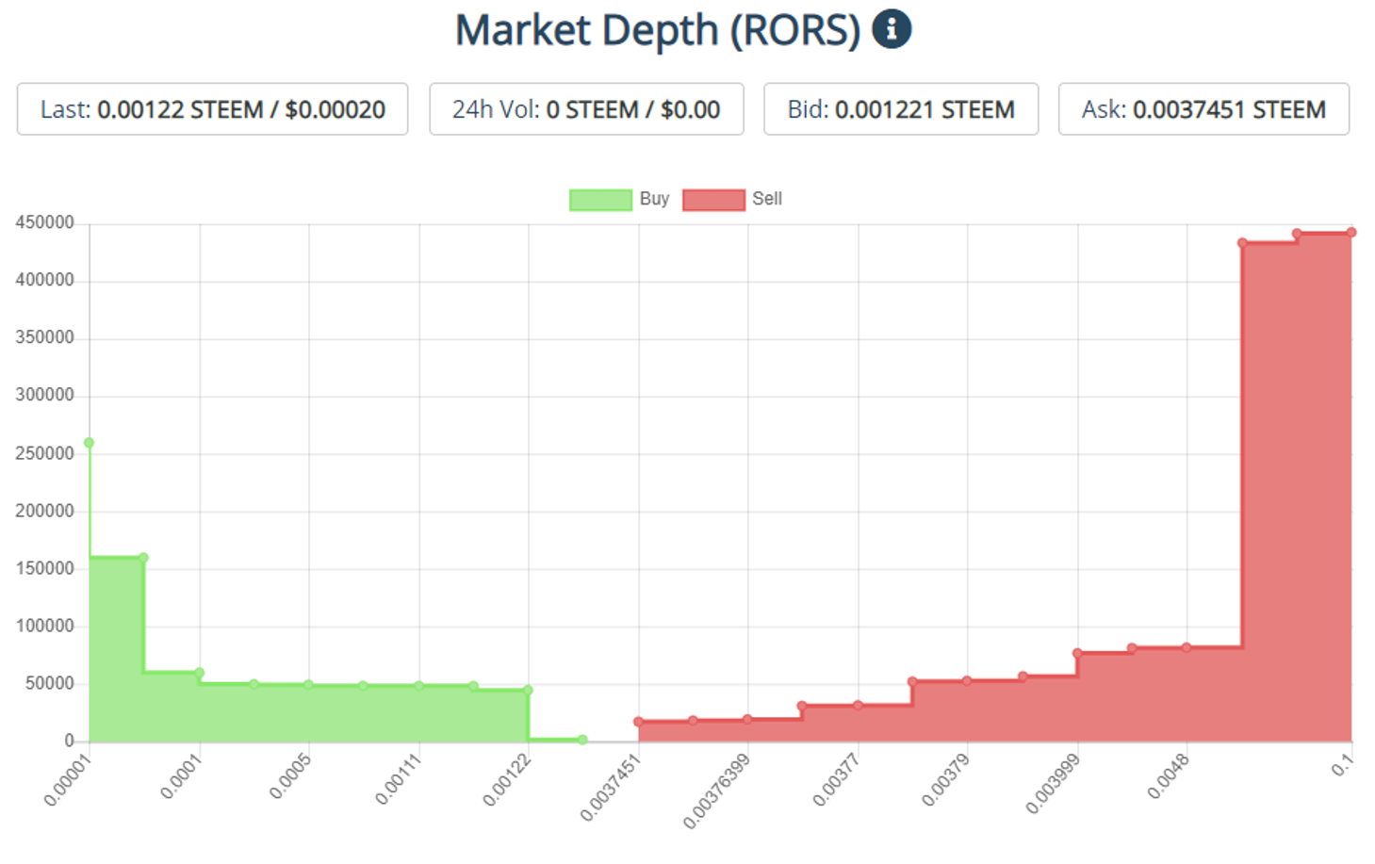This screenshot has width=1375, height=864.
Task: Select the Last price box showing 0.00122 STEEM
Action: (212, 109)
